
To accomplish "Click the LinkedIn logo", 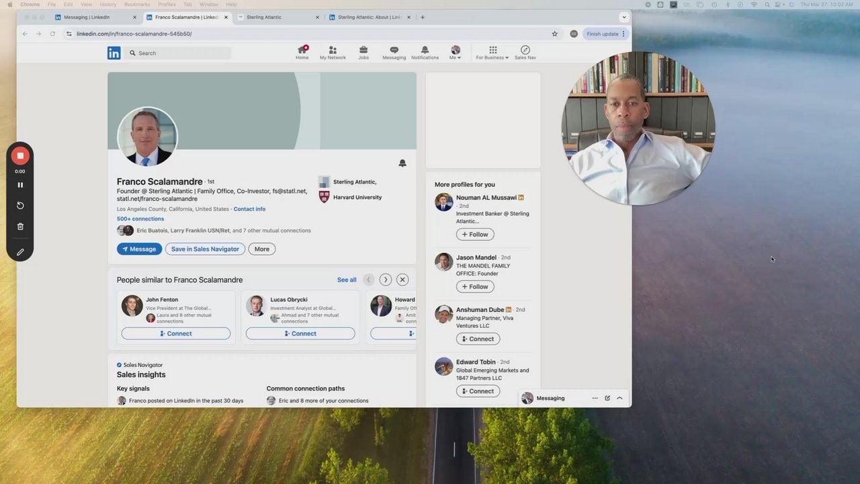I will click(x=114, y=53).
